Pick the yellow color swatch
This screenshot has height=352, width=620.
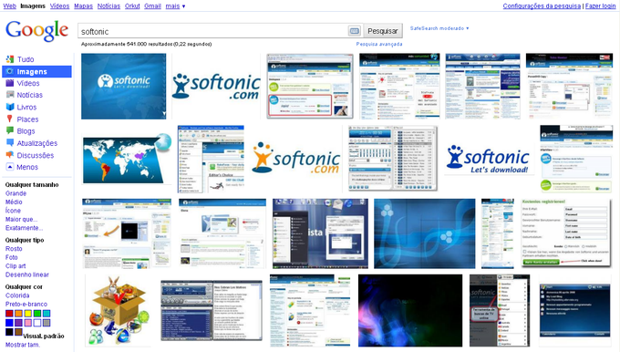(27, 314)
